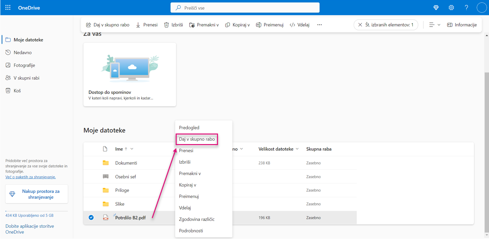The height and width of the screenshot is (239, 489).
Task: Click Preimenuj toolbar button
Action: [x=270, y=25]
